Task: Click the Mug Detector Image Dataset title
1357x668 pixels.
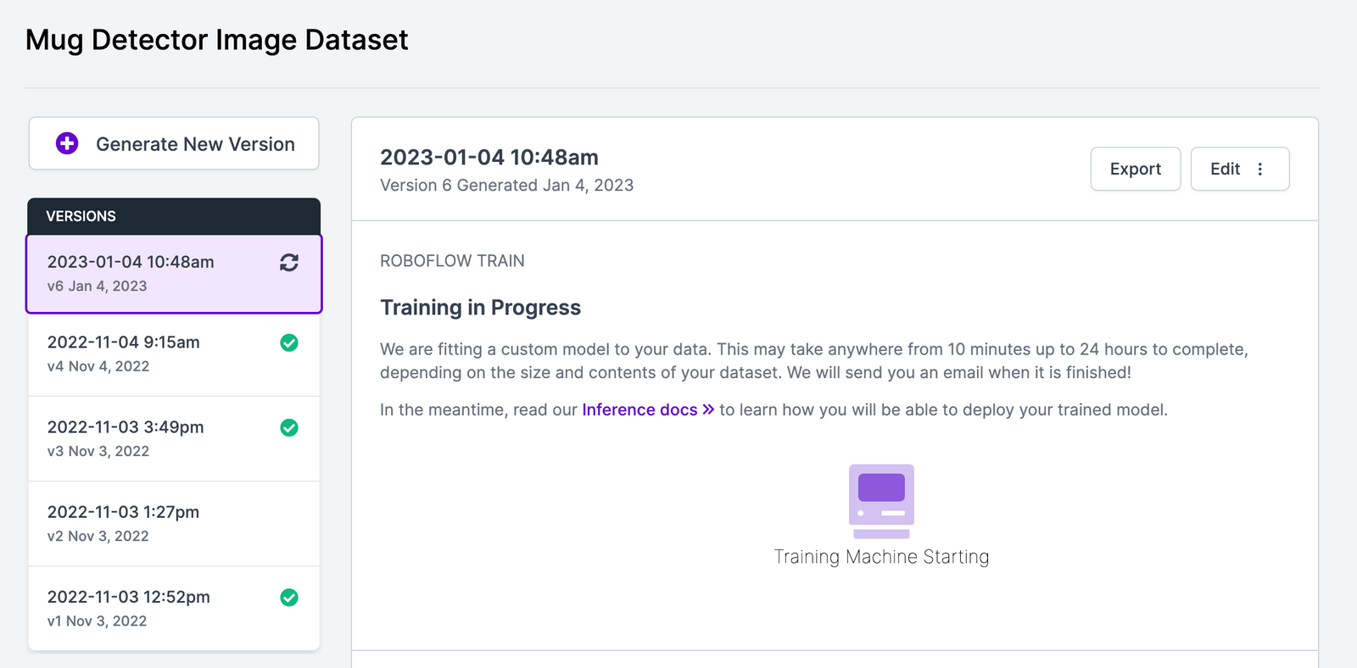Action: click(217, 40)
